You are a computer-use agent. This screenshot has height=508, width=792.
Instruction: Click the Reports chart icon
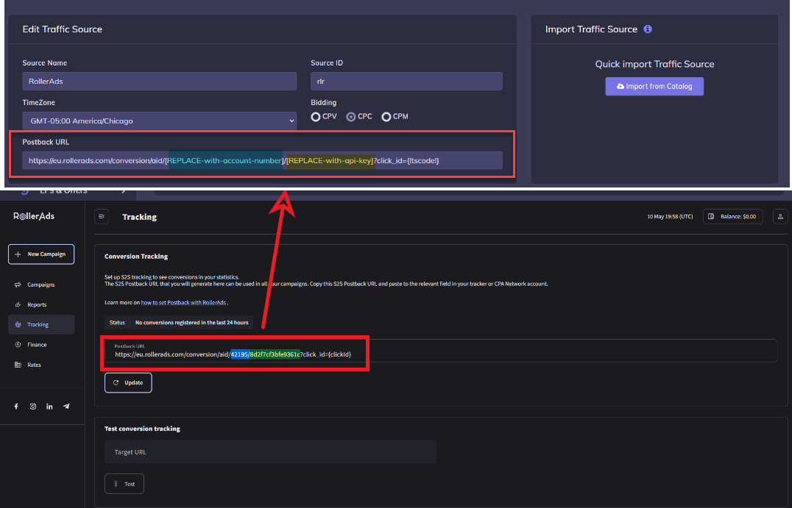tap(18, 304)
